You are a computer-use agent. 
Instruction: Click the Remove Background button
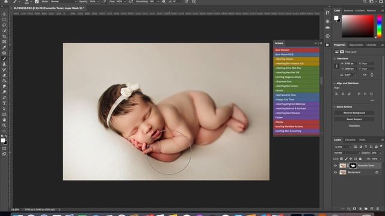click(354, 113)
